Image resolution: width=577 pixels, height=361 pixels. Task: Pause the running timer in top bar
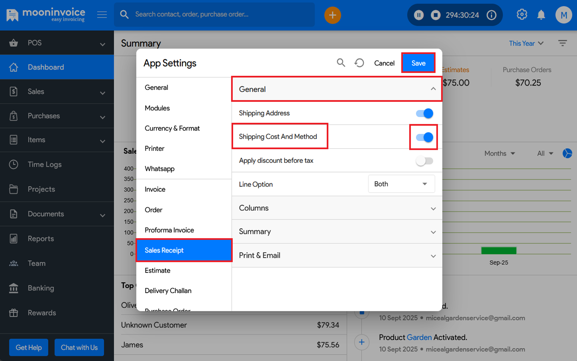(x=418, y=14)
